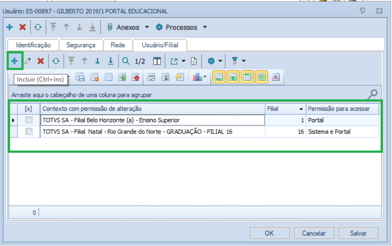Click the refresh icon in the top user toolbar
Viewport: 392px width, 246px height.
pyautogui.click(x=38, y=27)
